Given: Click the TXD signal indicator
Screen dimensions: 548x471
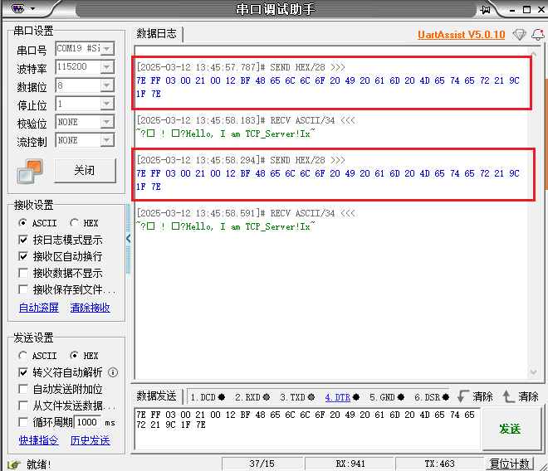Looking at the screenshot, I should coord(311,397).
